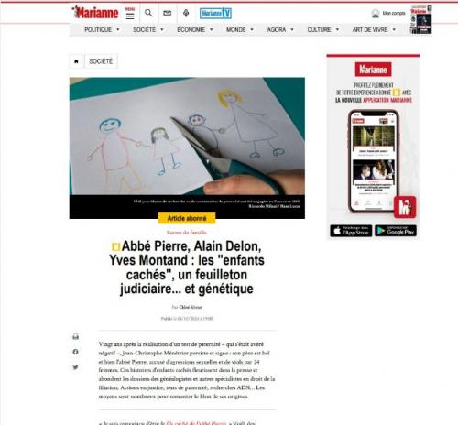458x425 pixels.
Task: Click the Marianne site logo
Action: click(x=95, y=13)
